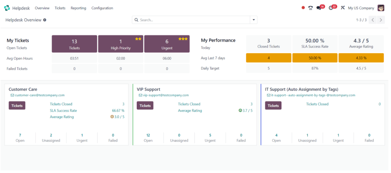Click Tickets button on VIP Support card
Screen dimensions: 391x173
coord(145,105)
